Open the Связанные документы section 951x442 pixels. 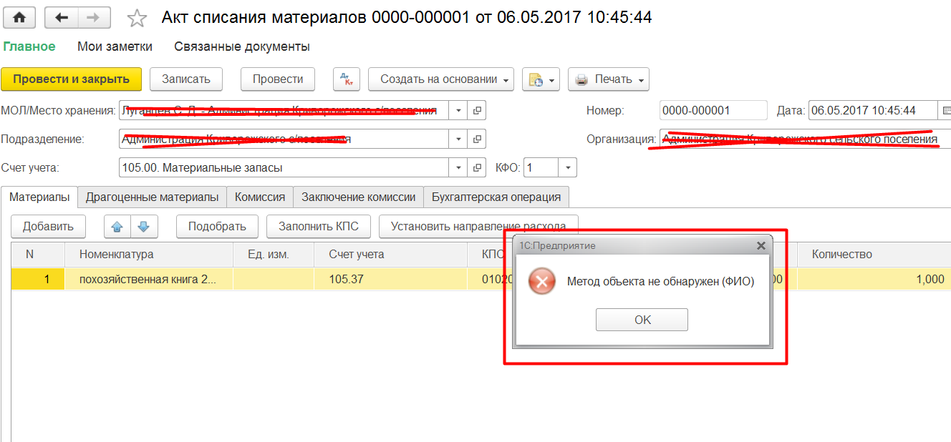(x=241, y=46)
